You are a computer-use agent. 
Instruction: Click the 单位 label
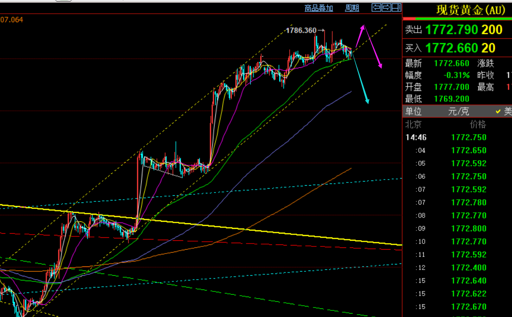click(x=413, y=111)
